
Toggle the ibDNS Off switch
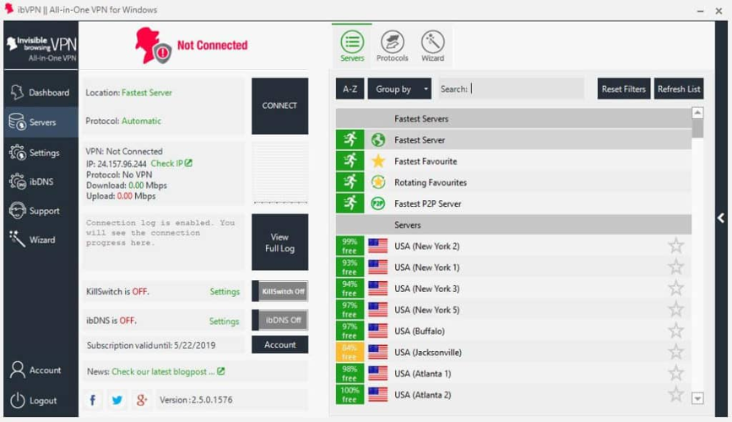point(280,320)
